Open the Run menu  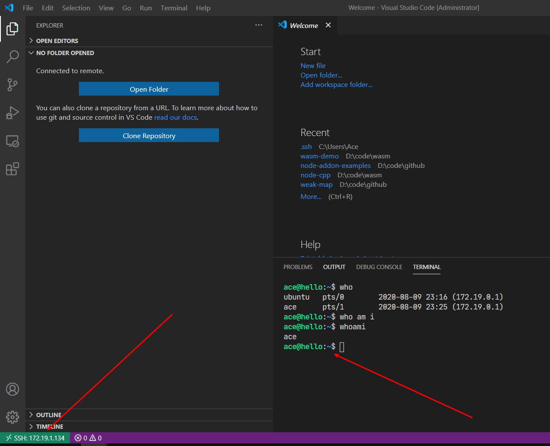pos(146,8)
